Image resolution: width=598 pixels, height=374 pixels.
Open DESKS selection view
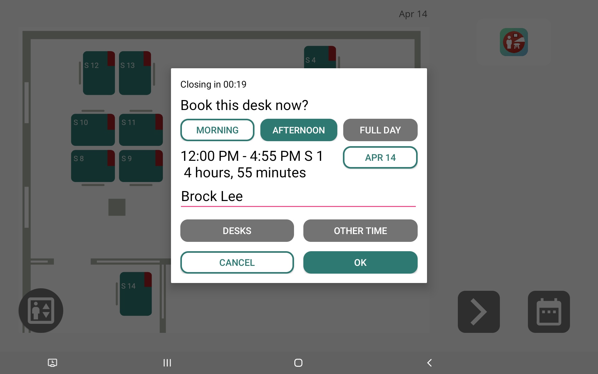(237, 230)
